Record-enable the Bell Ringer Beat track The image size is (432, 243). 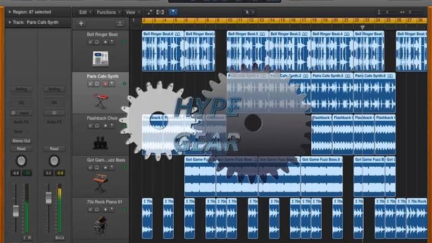pyautogui.click(x=105, y=42)
